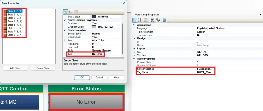Collapse the Design section
263x111 pixels.
click(x=134, y=38)
